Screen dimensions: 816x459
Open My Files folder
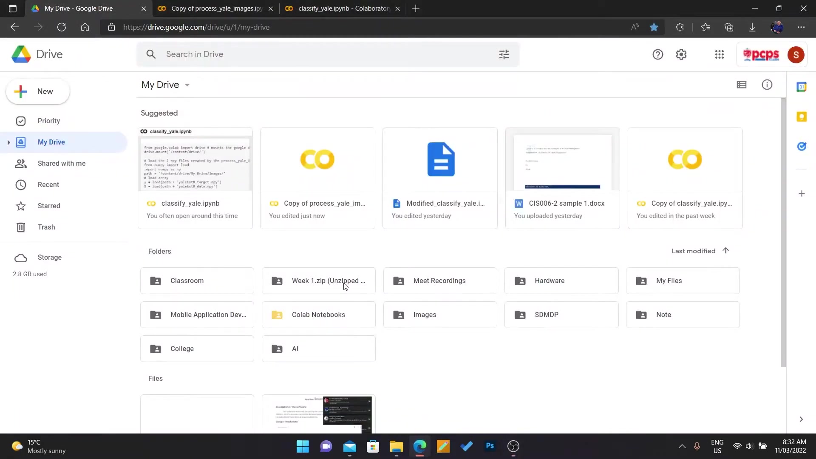pyautogui.click(x=683, y=281)
